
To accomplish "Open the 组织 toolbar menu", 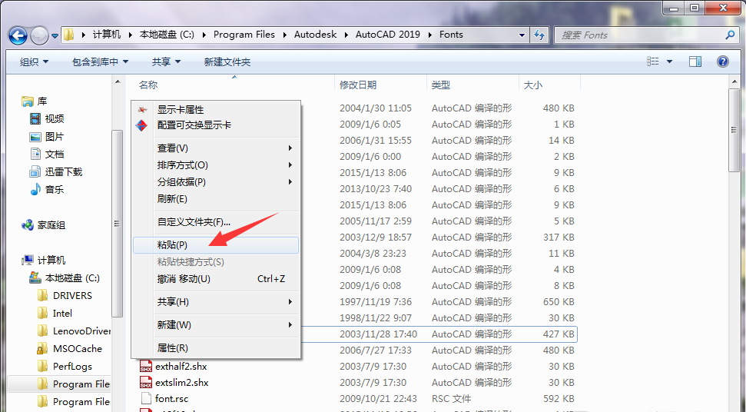I will click(x=34, y=61).
